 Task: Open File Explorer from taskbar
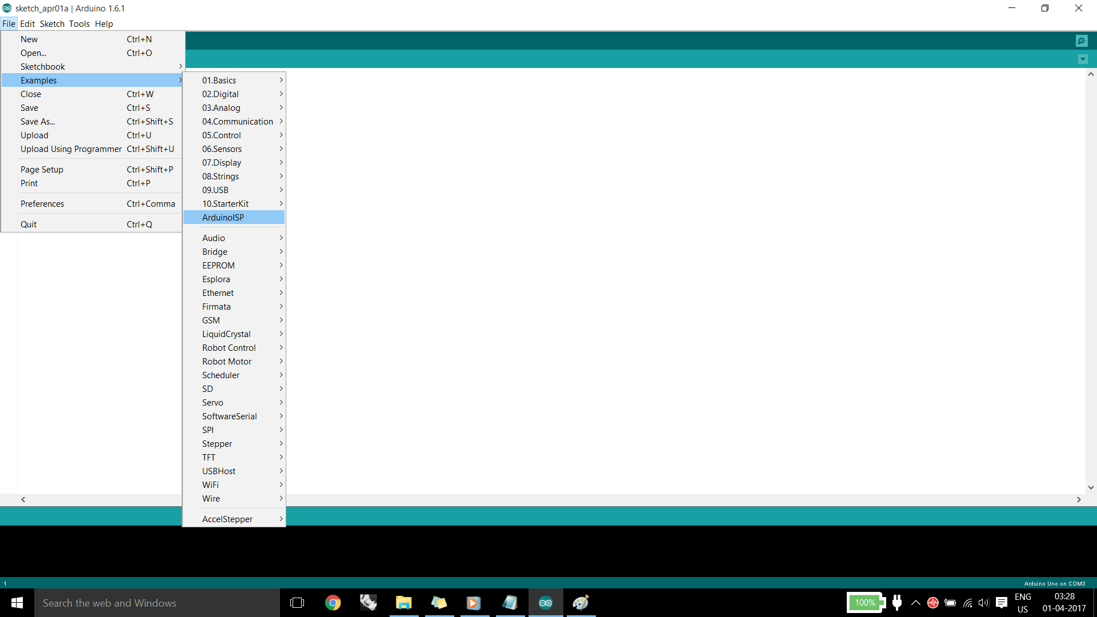point(404,603)
